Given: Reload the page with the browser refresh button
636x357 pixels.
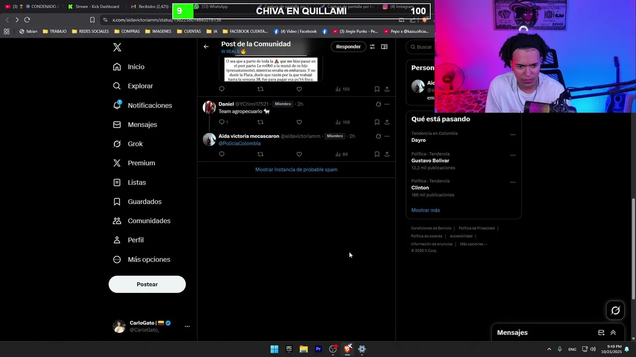Looking at the screenshot, I should [x=27, y=20].
